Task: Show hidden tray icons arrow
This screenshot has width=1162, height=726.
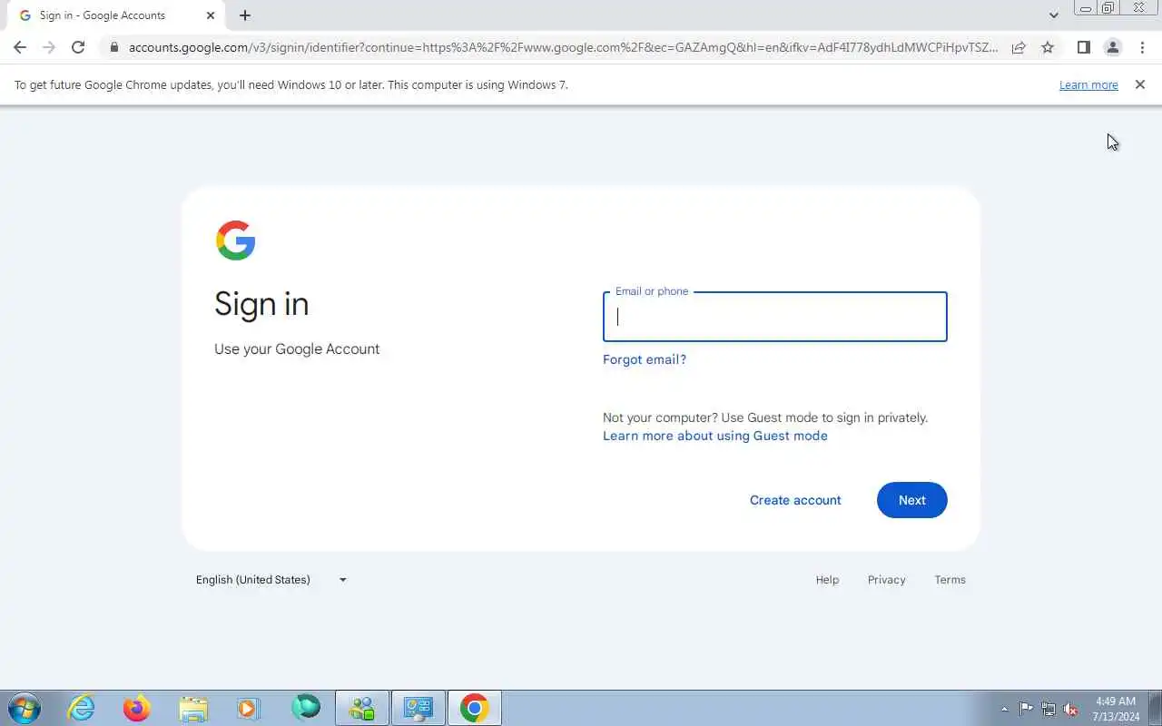Action: click(x=1004, y=709)
